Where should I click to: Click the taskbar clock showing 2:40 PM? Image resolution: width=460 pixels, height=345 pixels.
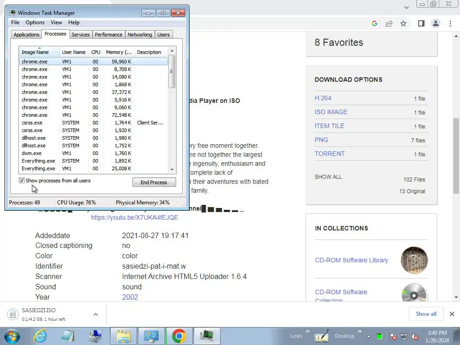pyautogui.click(x=437, y=336)
